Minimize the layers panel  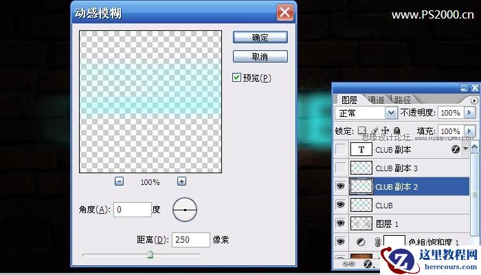click(464, 88)
